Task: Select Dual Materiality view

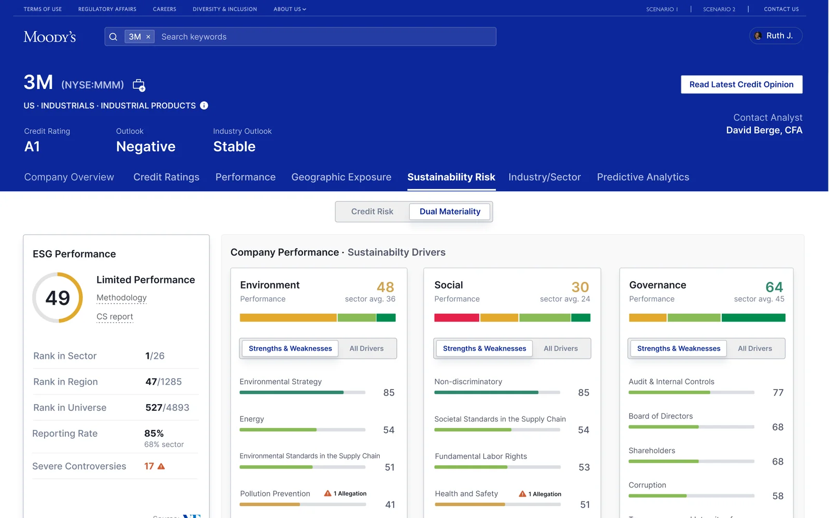Action: tap(450, 211)
